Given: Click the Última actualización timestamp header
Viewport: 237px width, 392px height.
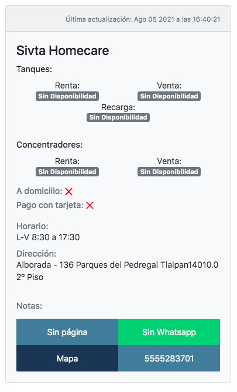Looking at the screenshot, I should pyautogui.click(x=143, y=19).
